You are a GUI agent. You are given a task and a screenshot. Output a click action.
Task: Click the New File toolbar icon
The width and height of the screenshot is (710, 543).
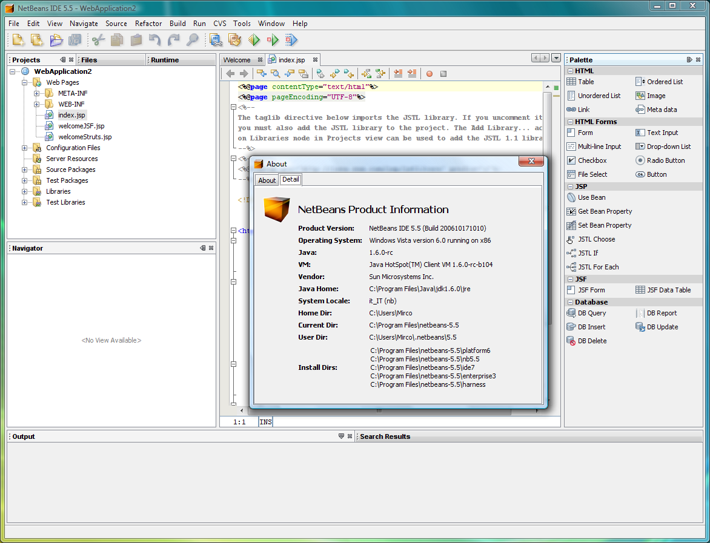18,41
